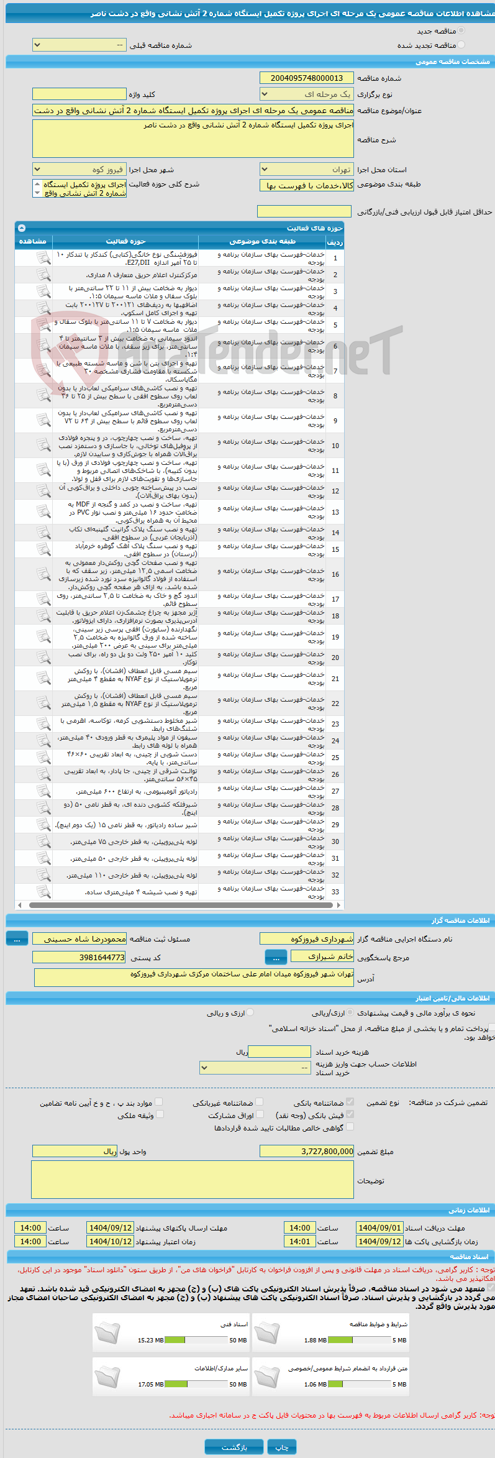
Task: Toggle the وثیقه ملکی checkbox
Action: (160, 1114)
